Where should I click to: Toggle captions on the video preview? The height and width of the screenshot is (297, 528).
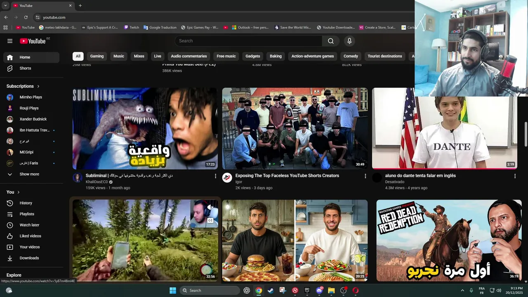tap(210, 221)
